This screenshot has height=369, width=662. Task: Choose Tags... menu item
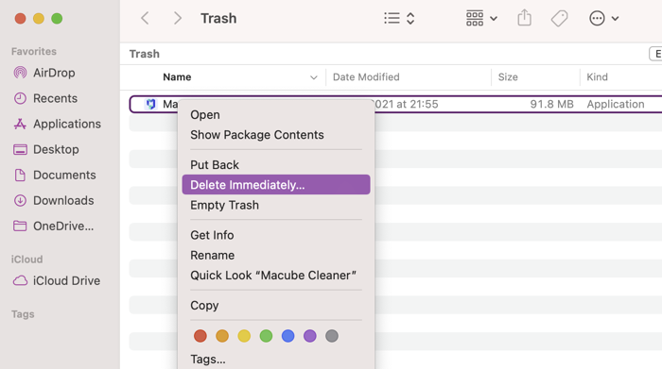(x=276, y=359)
